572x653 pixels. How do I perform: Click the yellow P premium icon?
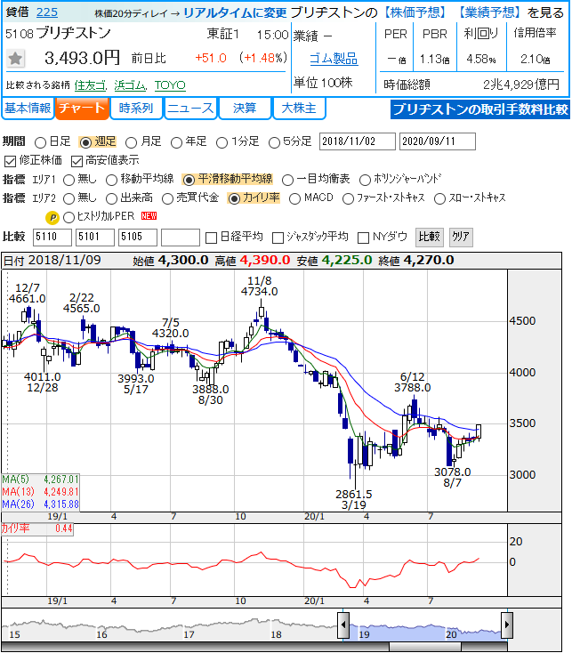click(52, 217)
